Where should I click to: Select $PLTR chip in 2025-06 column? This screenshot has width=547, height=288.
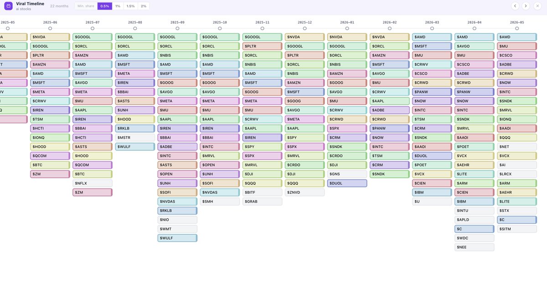pos(50,55)
